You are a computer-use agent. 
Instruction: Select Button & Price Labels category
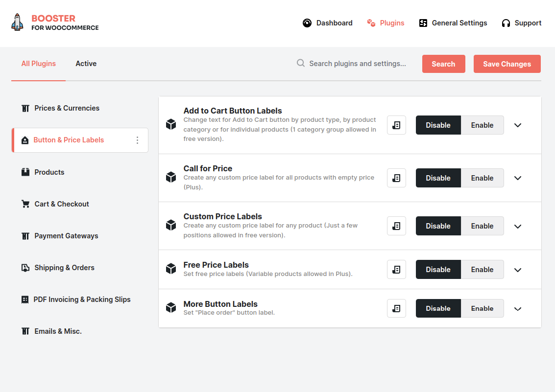(x=80, y=140)
